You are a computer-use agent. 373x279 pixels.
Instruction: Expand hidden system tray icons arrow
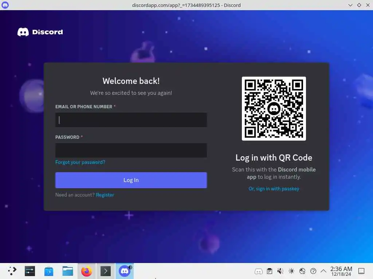click(x=323, y=271)
